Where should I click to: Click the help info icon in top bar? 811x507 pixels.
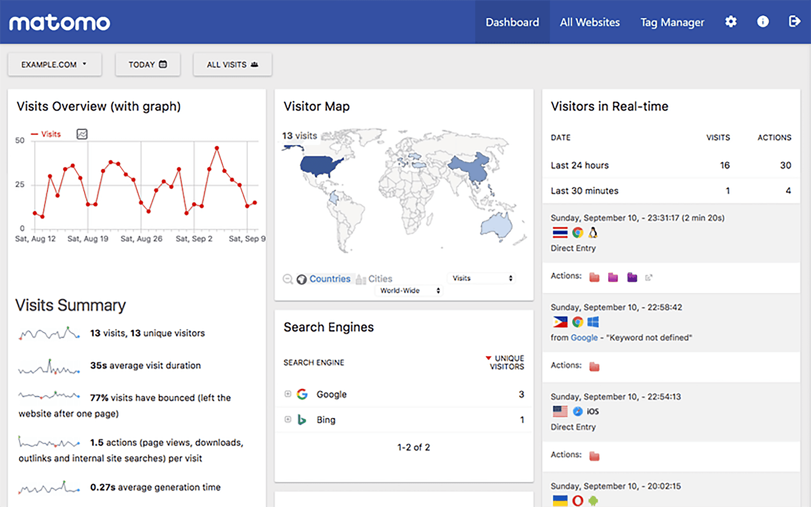coord(763,22)
